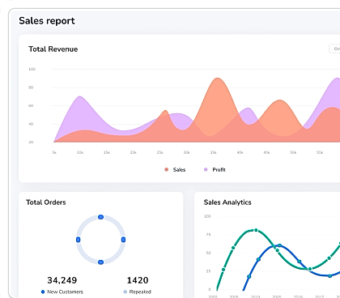
Task: Toggle the Profit series legend label
Action: (x=219, y=170)
